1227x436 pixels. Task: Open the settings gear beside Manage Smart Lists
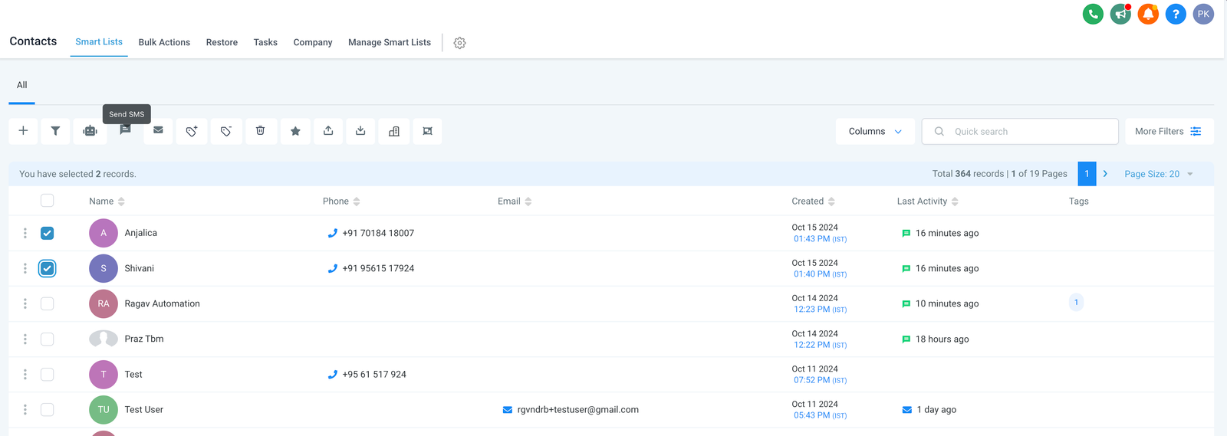pos(459,43)
